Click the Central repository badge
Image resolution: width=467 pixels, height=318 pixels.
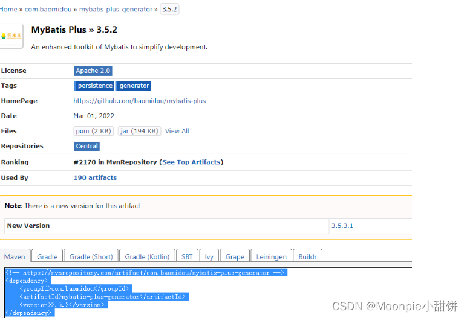[87, 146]
